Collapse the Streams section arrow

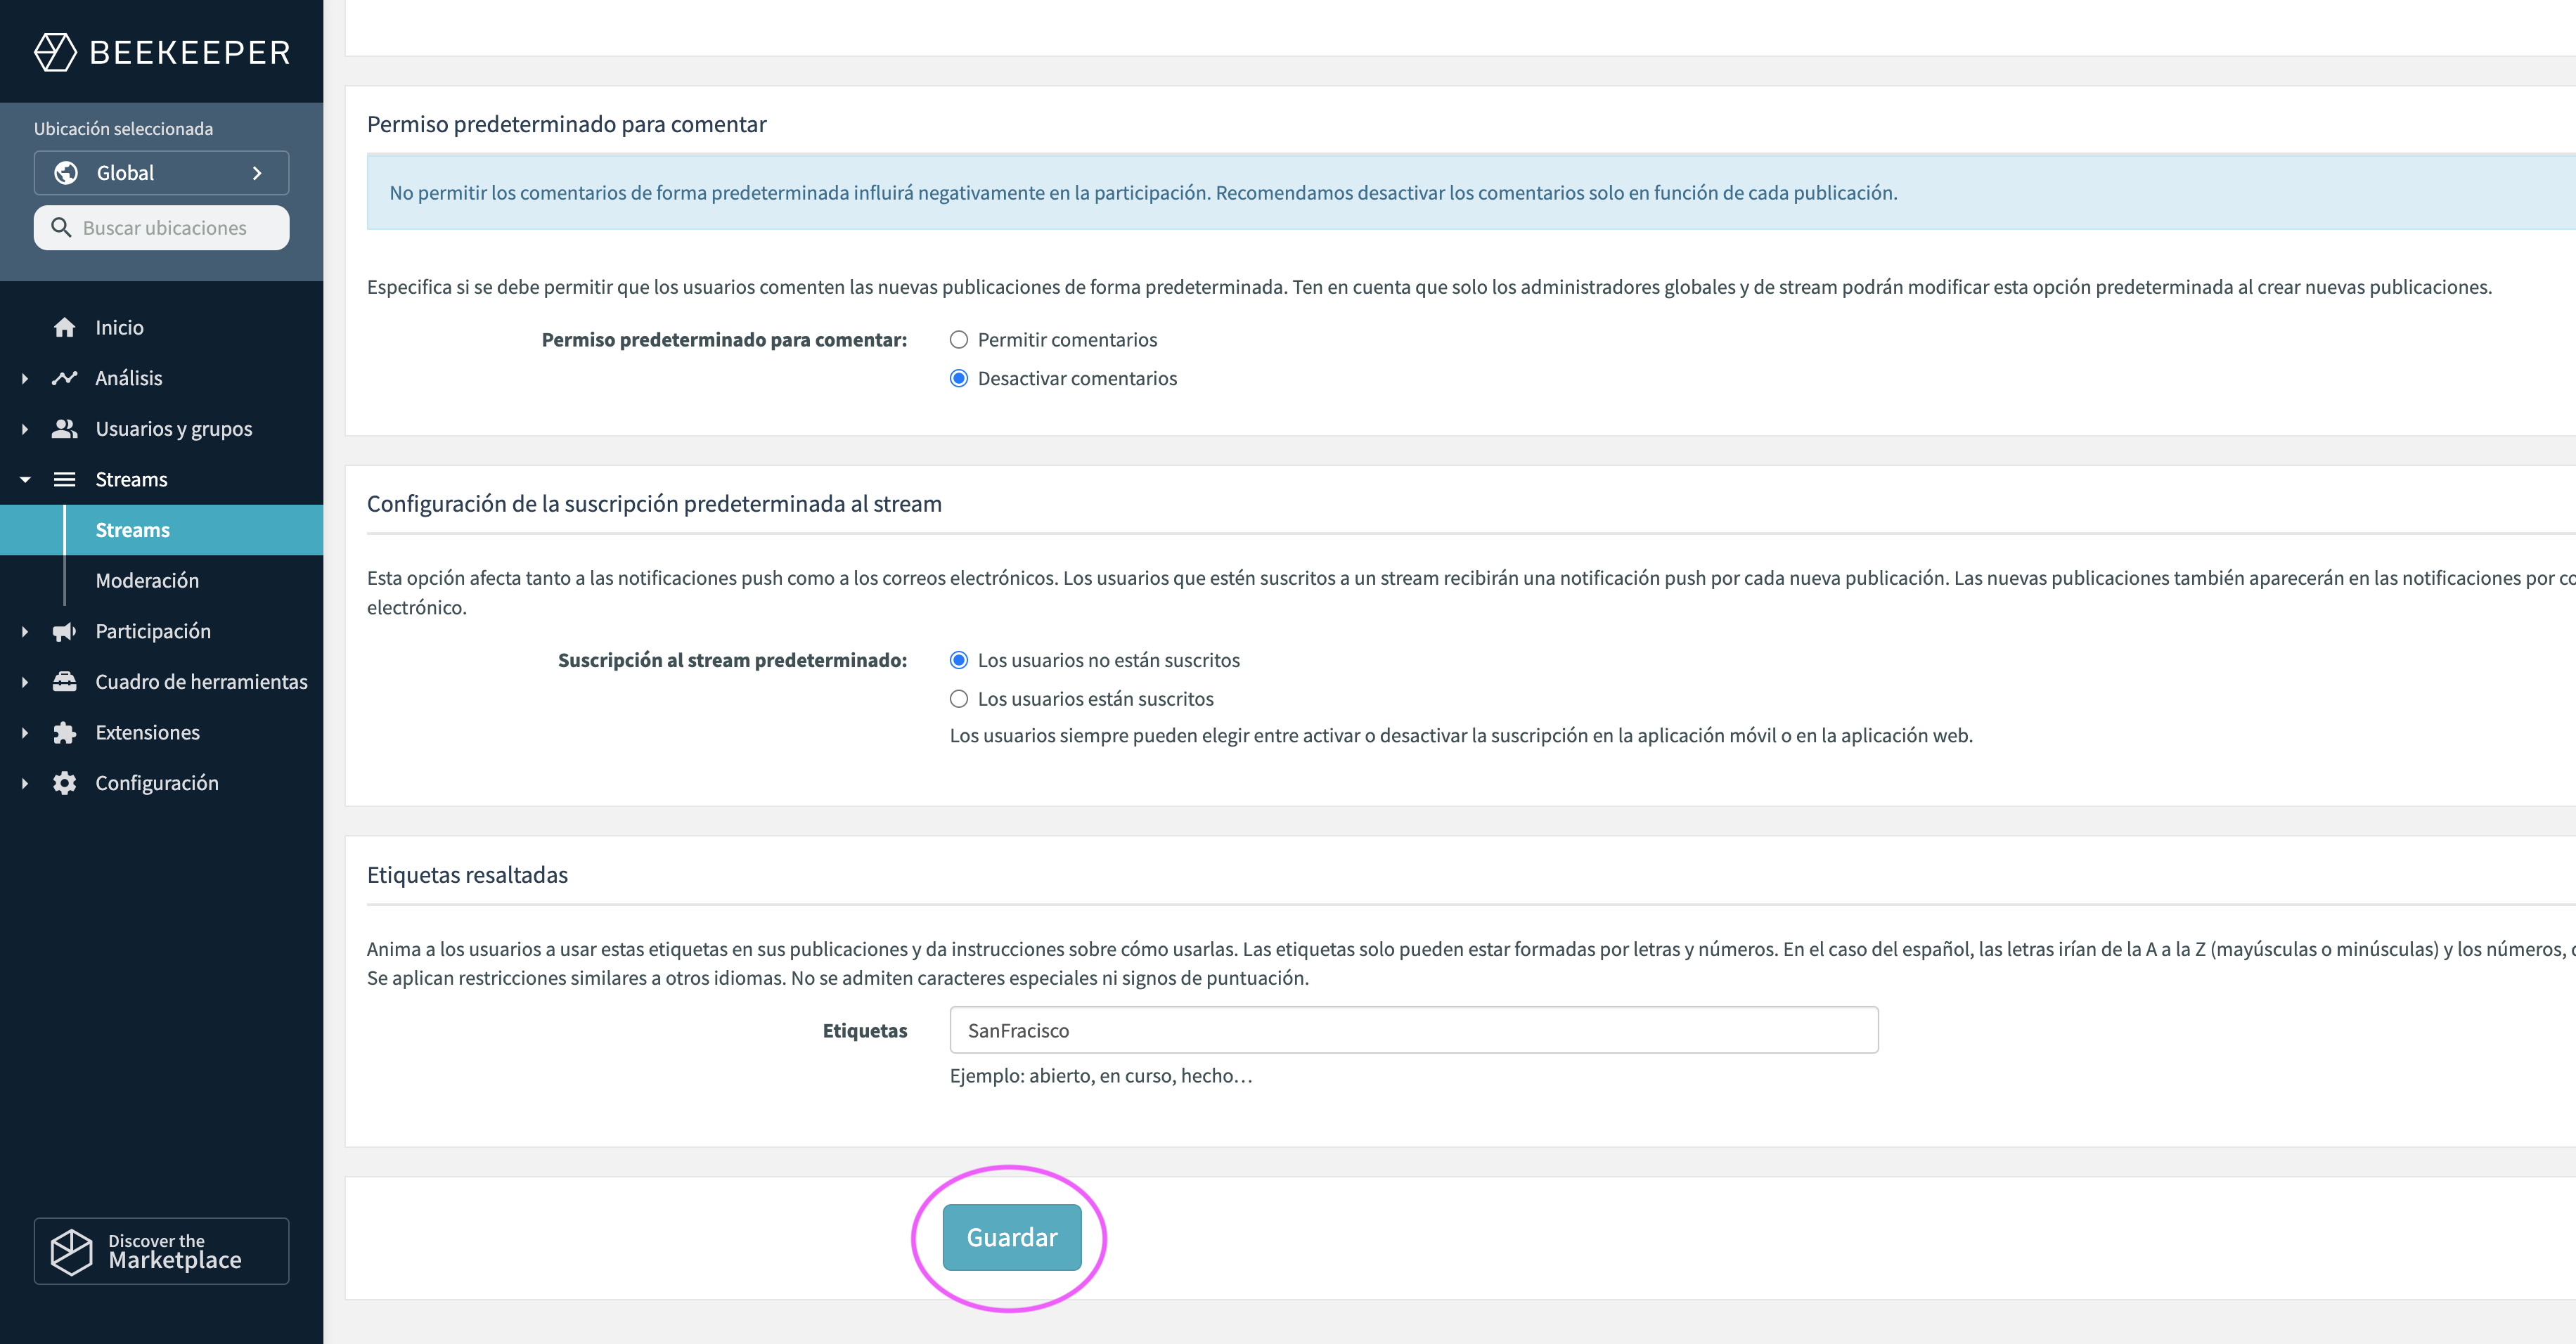pyautogui.click(x=25, y=480)
